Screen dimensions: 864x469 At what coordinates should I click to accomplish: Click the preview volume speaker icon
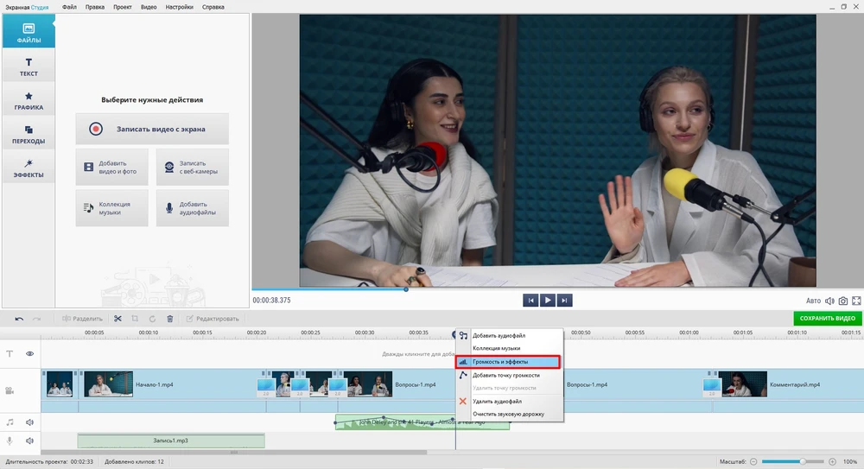coord(829,301)
